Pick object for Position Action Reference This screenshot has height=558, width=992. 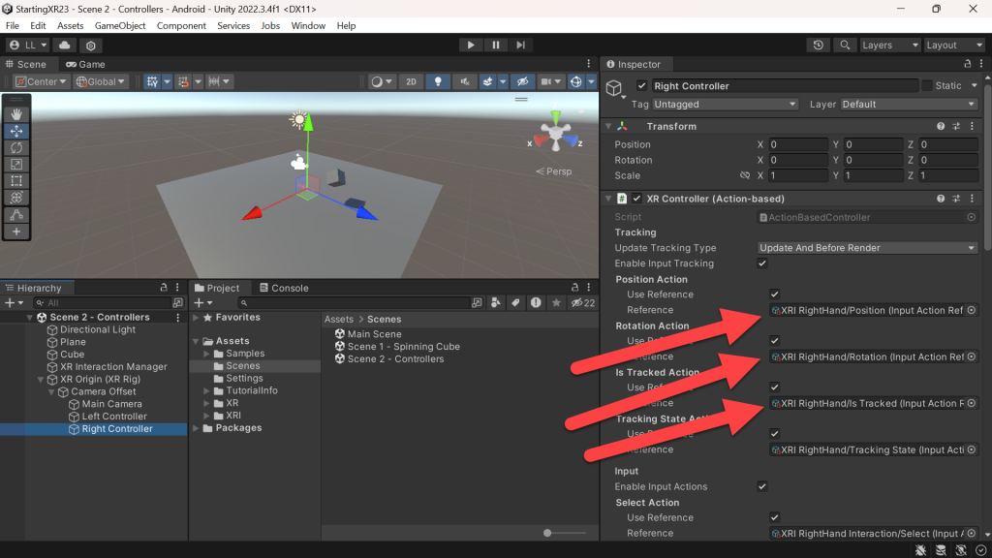pyautogui.click(x=971, y=310)
